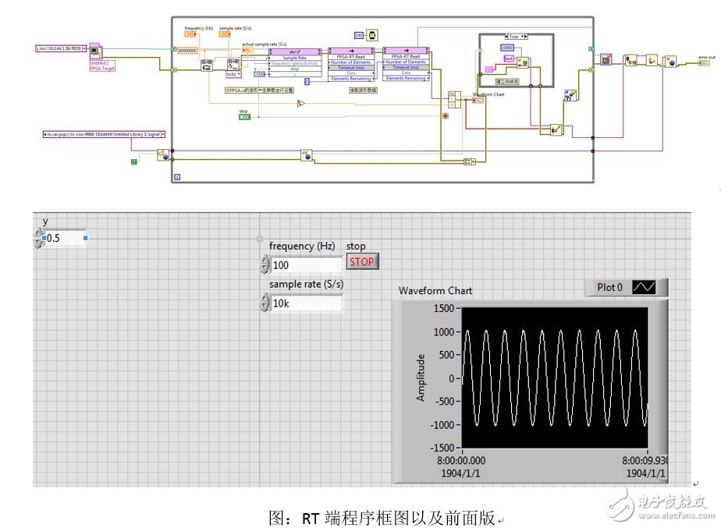Click the Loop Timer express VI labeled ticks
Screen dimensions: 721x528
(x=233, y=65)
